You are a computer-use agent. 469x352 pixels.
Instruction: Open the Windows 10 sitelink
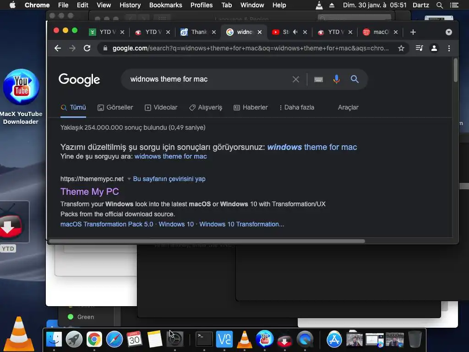point(176,224)
